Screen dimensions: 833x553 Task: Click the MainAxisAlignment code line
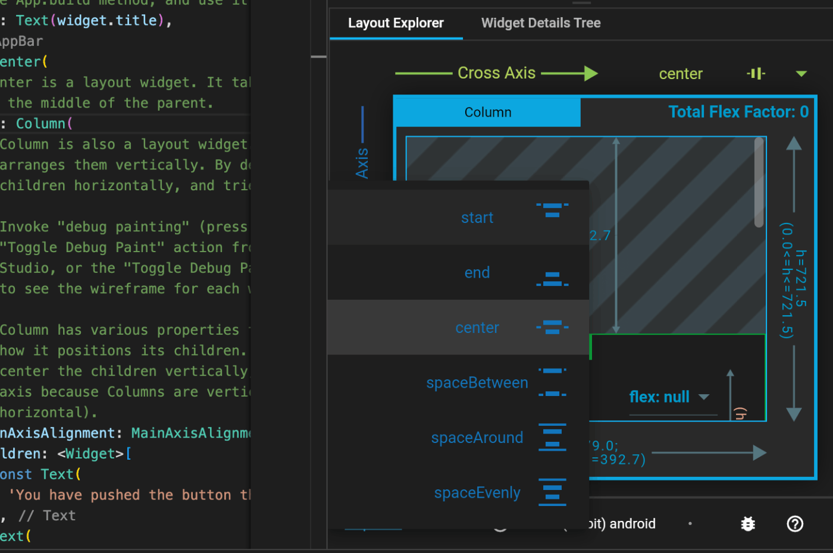[x=125, y=433]
